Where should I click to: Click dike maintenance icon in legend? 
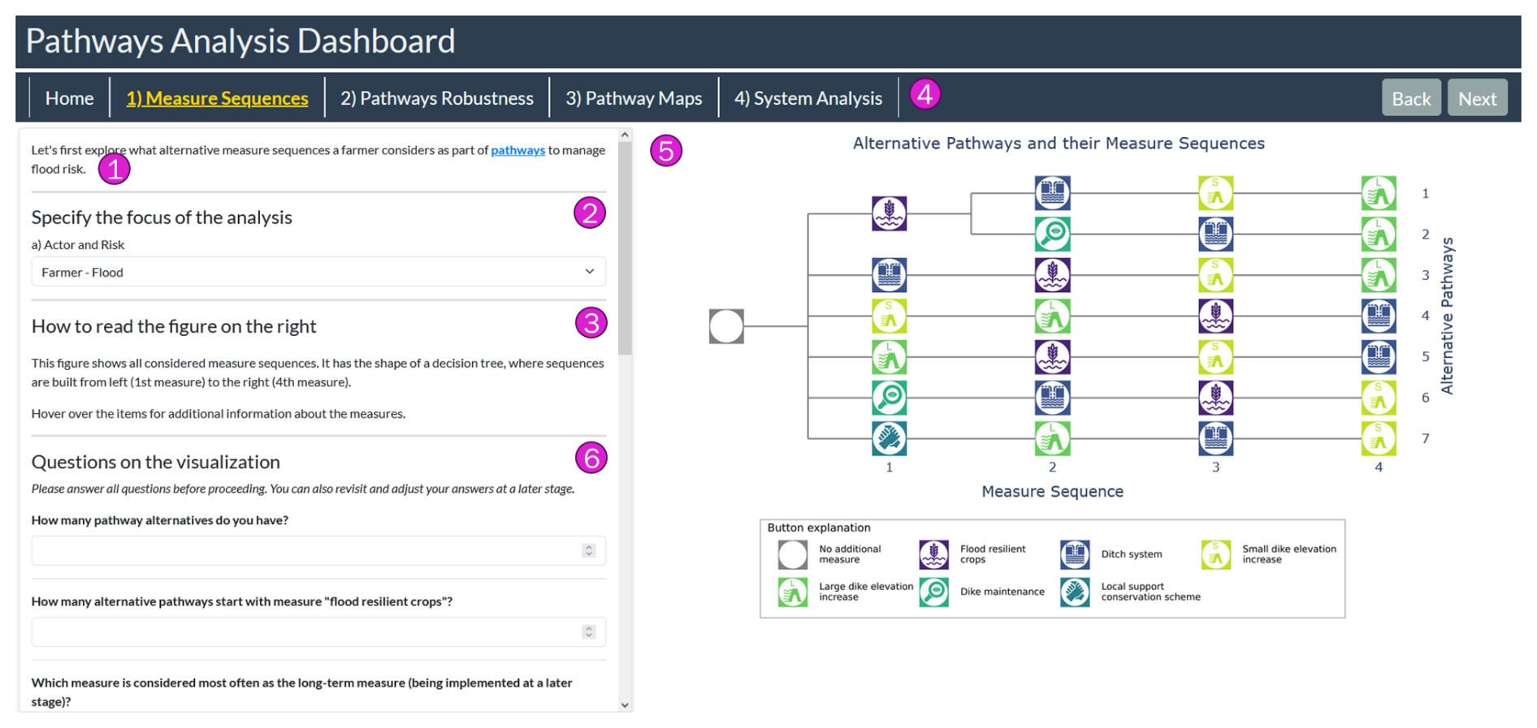[x=933, y=592]
